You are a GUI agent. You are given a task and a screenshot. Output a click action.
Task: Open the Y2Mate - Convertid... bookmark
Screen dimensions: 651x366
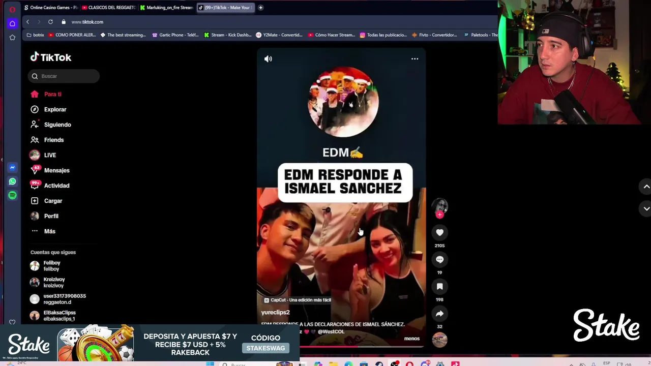tap(279, 35)
